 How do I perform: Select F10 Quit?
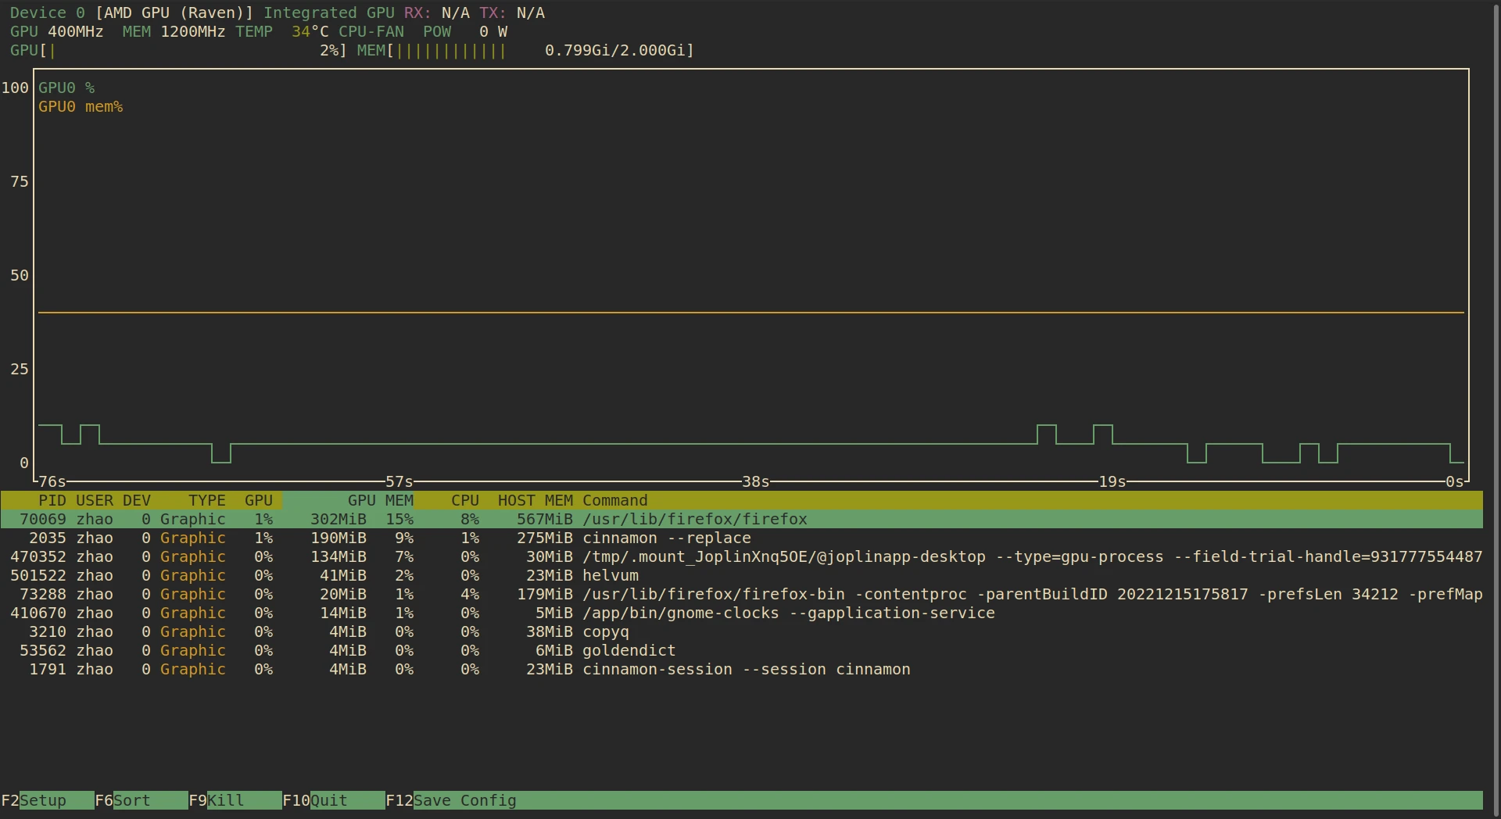point(333,800)
